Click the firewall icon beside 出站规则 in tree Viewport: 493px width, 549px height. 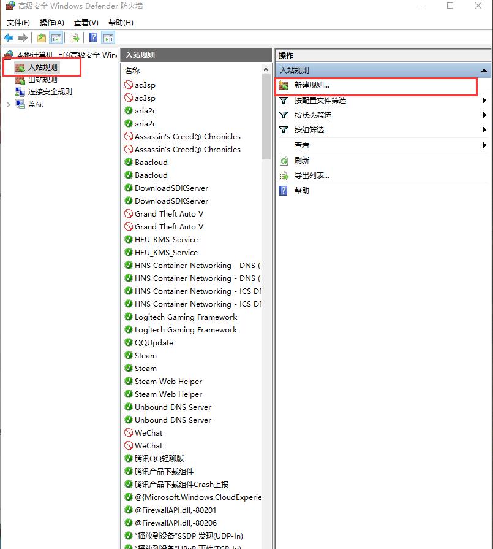pyautogui.click(x=20, y=80)
